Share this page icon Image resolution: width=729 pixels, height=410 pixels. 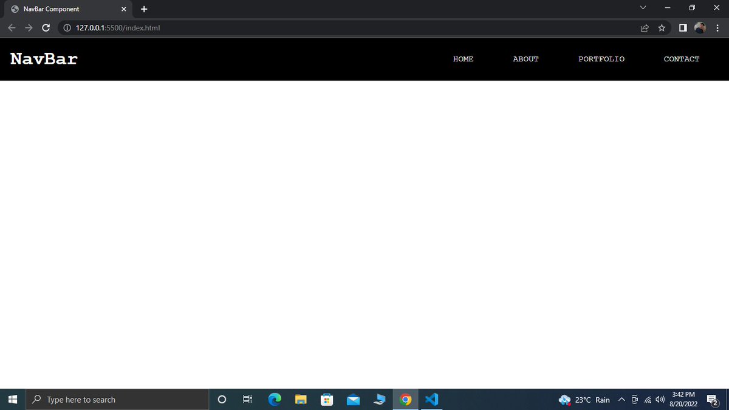[x=645, y=28]
